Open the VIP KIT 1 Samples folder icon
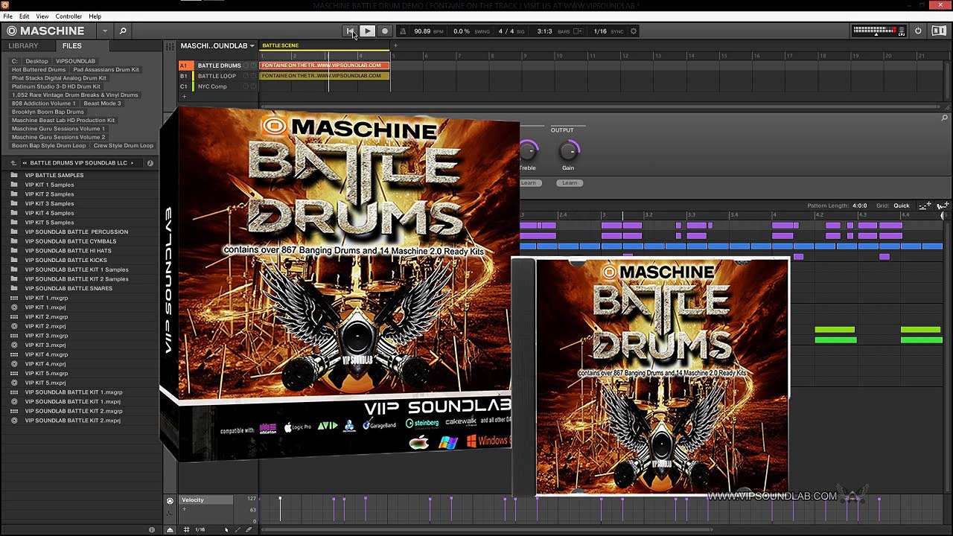 [x=14, y=185]
